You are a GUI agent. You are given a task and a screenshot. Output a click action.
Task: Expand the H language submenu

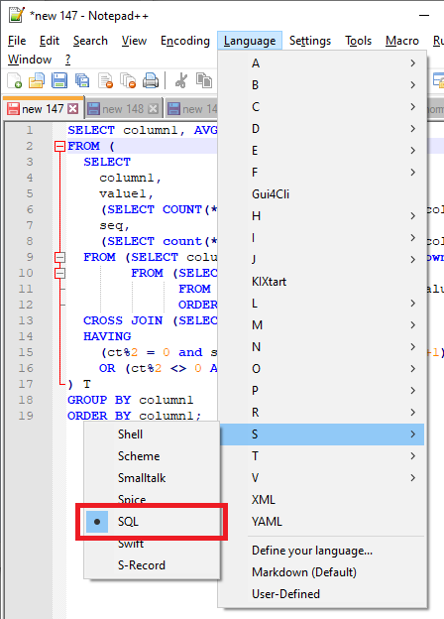pyautogui.click(x=322, y=216)
